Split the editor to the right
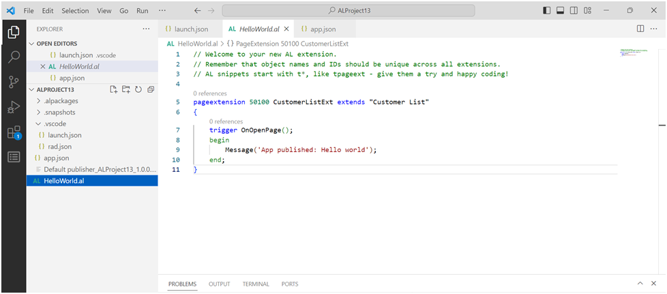 tap(640, 29)
